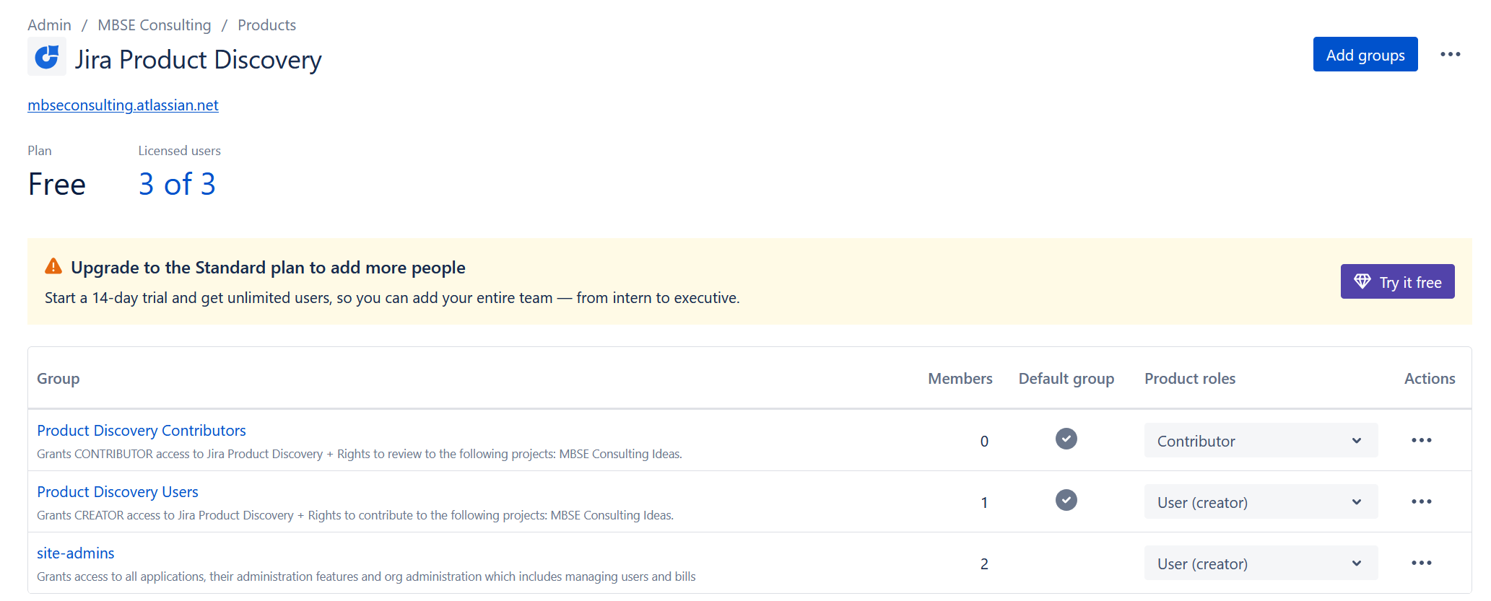The width and height of the screenshot is (1491, 601).
Task: Open actions menu for Product Discovery Contributors
Action: pyautogui.click(x=1421, y=440)
